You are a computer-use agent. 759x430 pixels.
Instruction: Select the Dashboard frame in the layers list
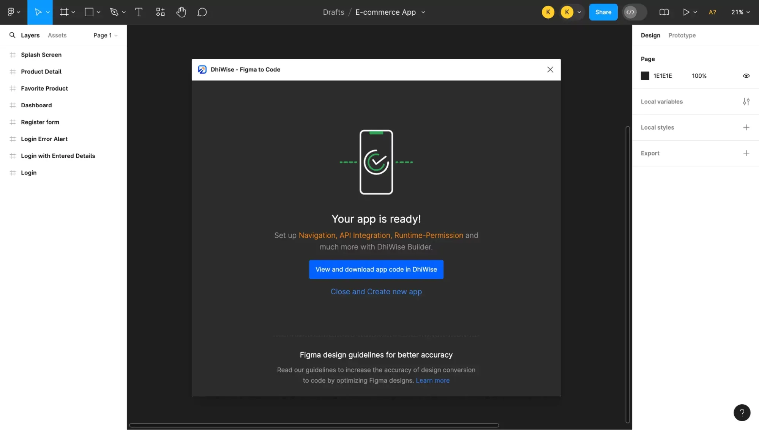click(36, 105)
